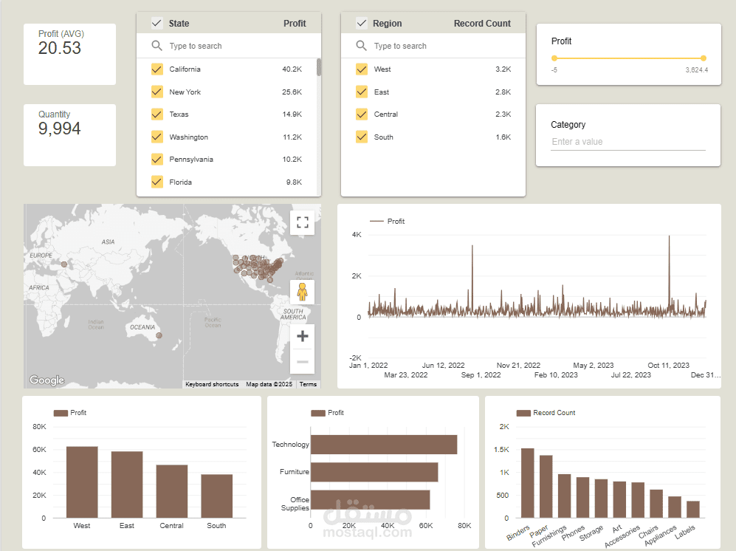Toggle the select-all checkbox for State
The width and height of the screenshot is (736, 551).
click(157, 23)
